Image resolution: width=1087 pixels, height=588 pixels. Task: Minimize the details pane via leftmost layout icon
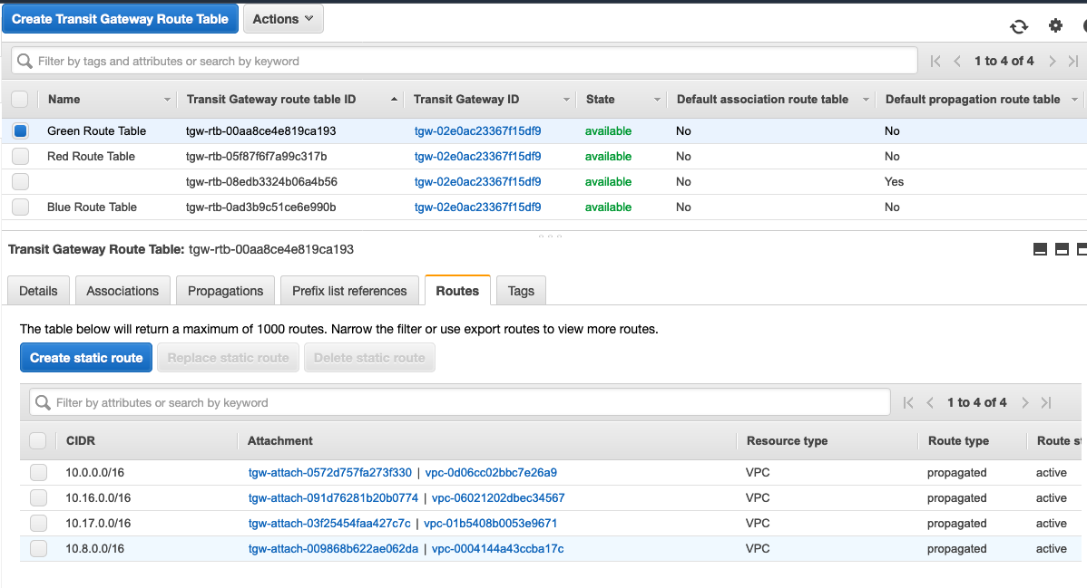pyautogui.click(x=1041, y=249)
